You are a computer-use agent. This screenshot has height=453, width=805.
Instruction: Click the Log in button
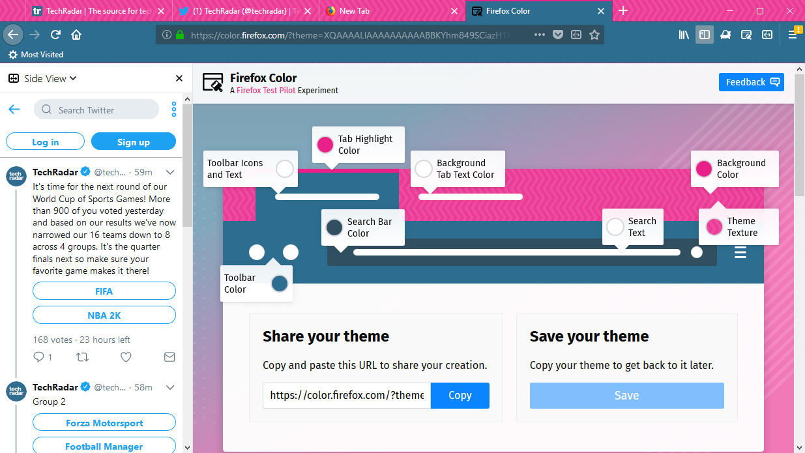pyautogui.click(x=46, y=141)
